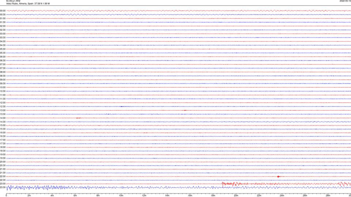Choose the 18:00 time label
Viewport: 351px width, 197px height.
pos(3,147)
